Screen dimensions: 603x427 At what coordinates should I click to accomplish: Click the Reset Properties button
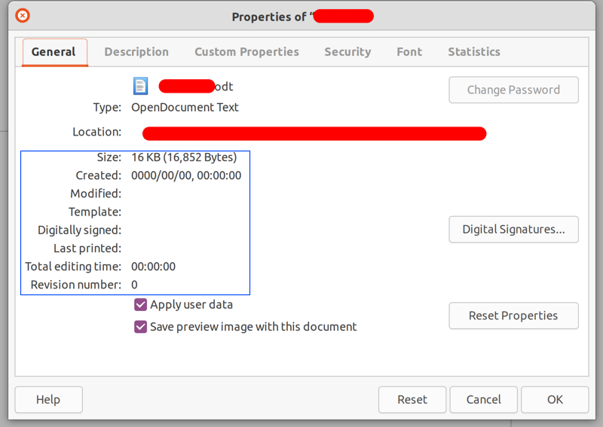513,316
